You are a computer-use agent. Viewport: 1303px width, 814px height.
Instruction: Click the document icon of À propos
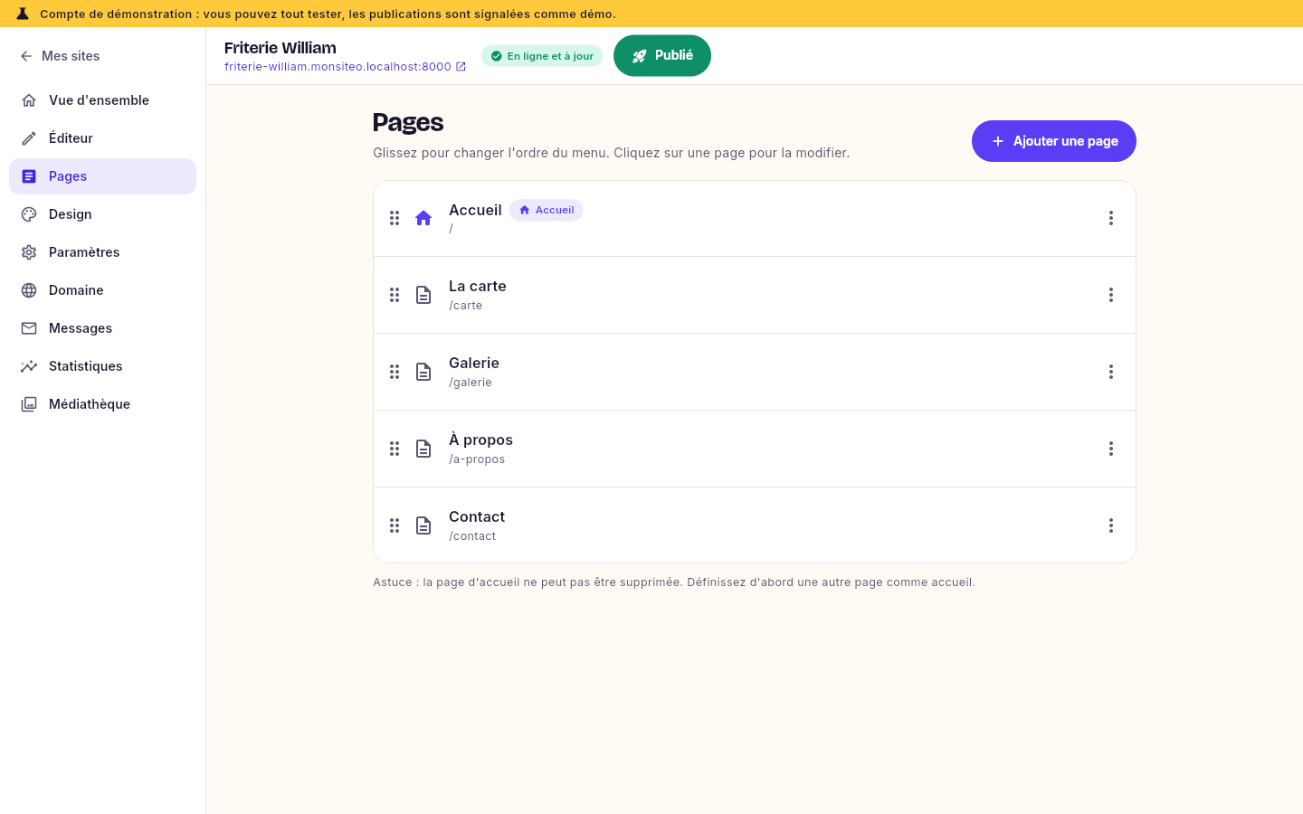point(423,449)
